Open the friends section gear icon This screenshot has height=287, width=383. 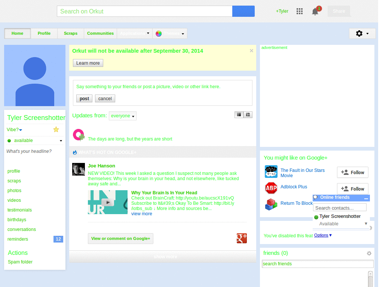[369, 253]
